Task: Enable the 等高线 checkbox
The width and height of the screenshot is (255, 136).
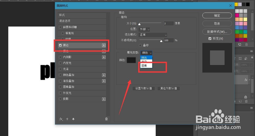Action: 63,33
